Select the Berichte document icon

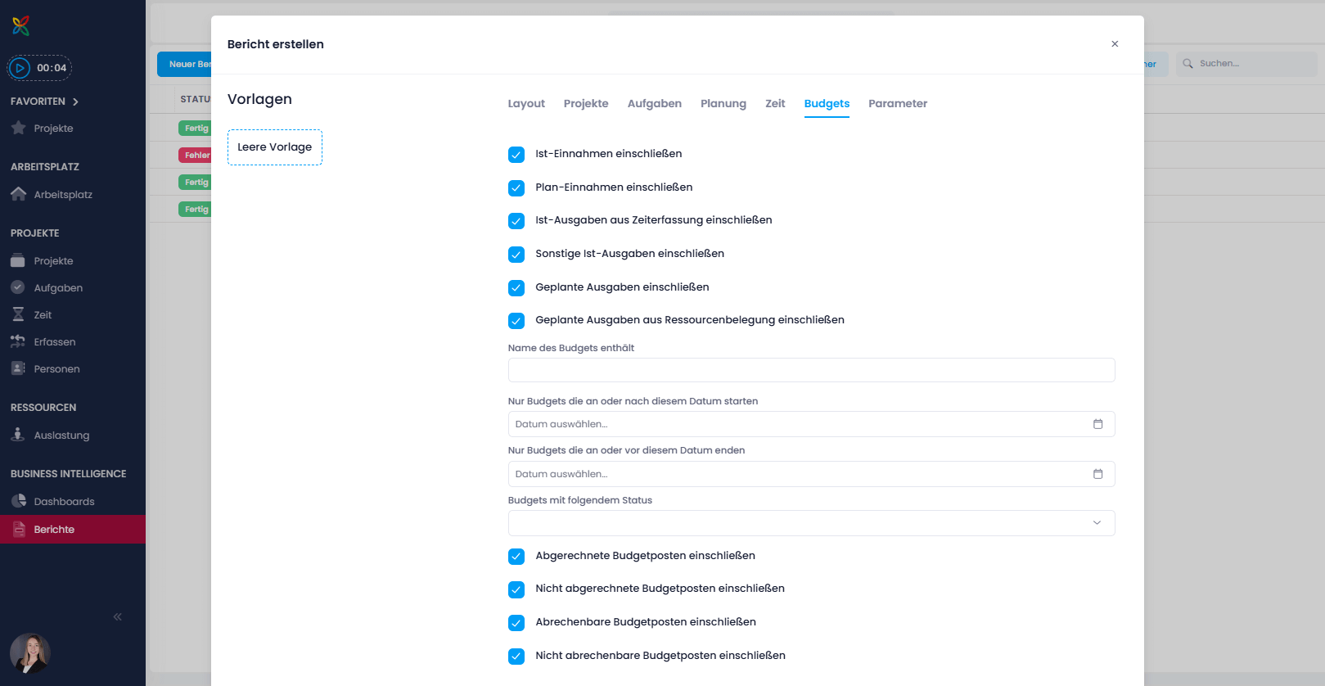coord(18,530)
